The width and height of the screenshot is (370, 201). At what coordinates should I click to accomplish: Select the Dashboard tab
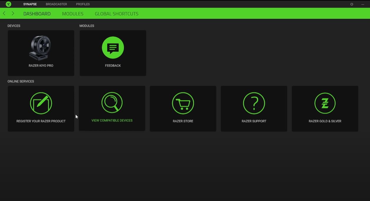tap(37, 14)
